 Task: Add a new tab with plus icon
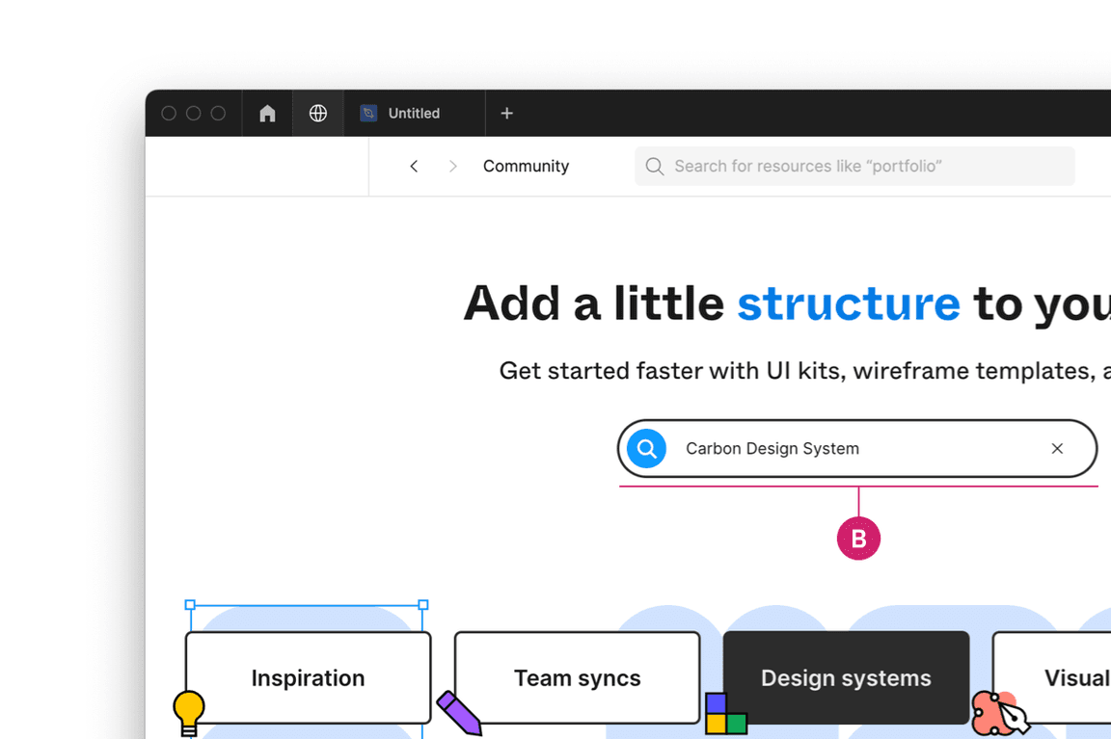(x=506, y=114)
